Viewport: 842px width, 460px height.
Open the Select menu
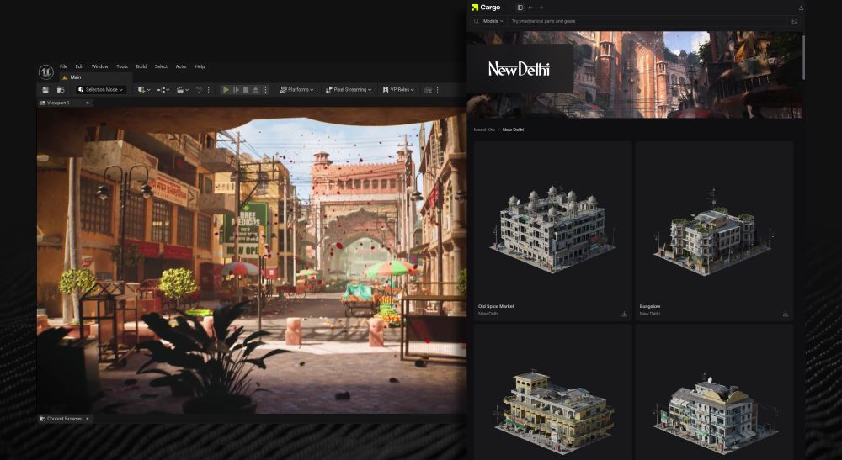tap(161, 66)
